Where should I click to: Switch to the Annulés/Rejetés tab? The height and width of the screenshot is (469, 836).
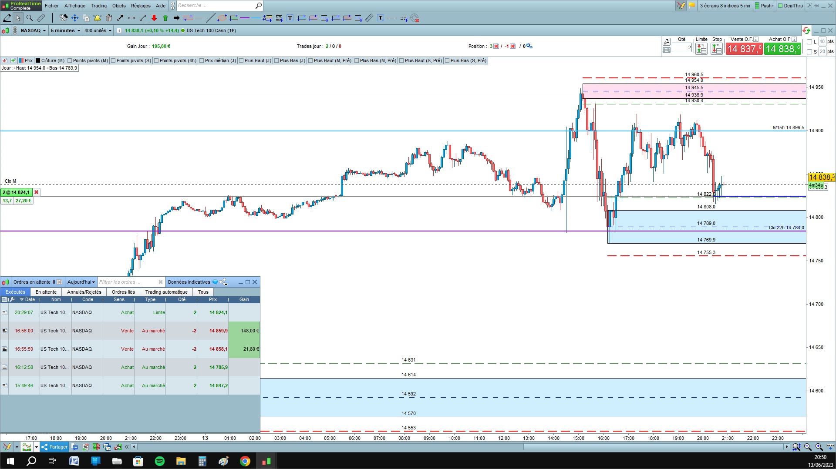coord(84,292)
